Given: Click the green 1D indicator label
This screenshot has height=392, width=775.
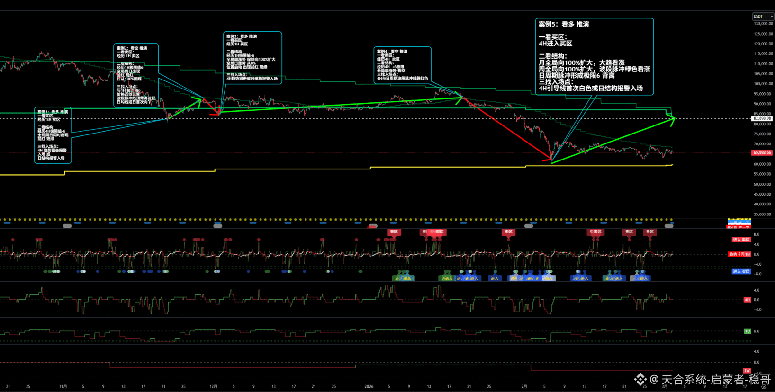Looking at the screenshot, I should pyautogui.click(x=747, y=331).
